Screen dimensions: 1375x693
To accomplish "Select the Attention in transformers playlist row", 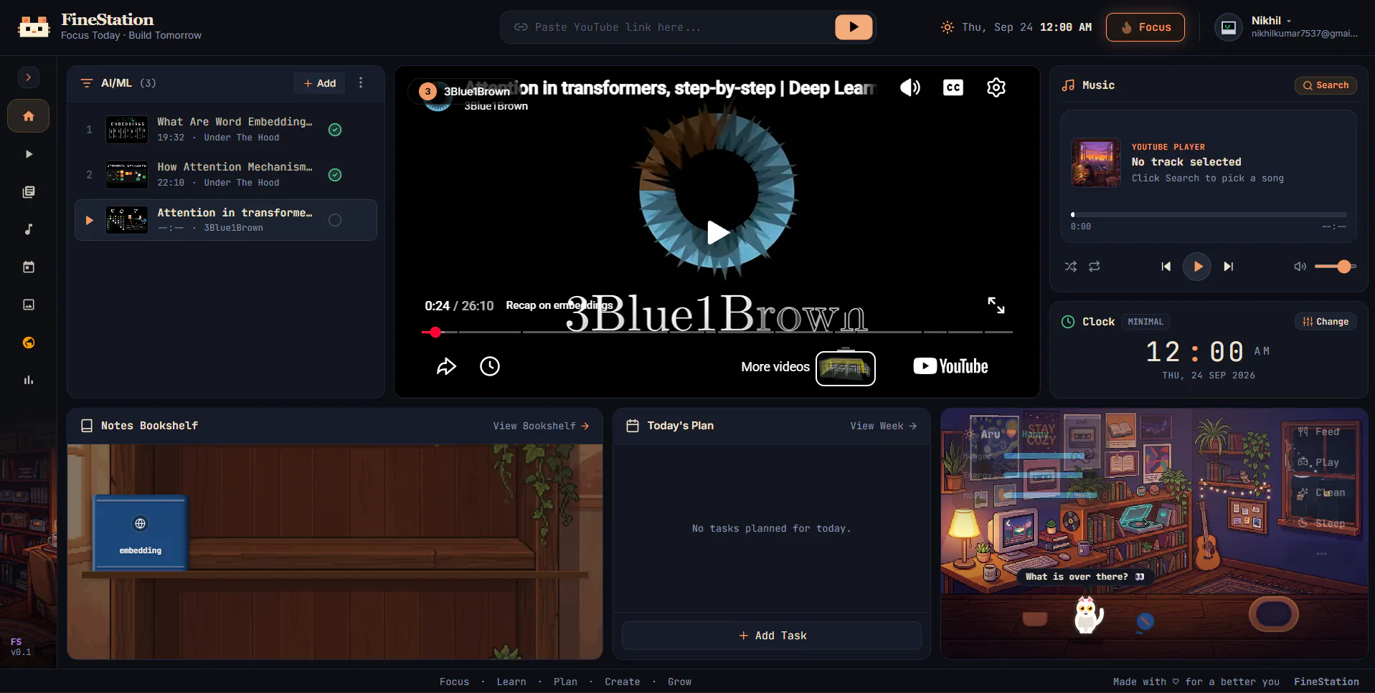I will click(x=226, y=220).
